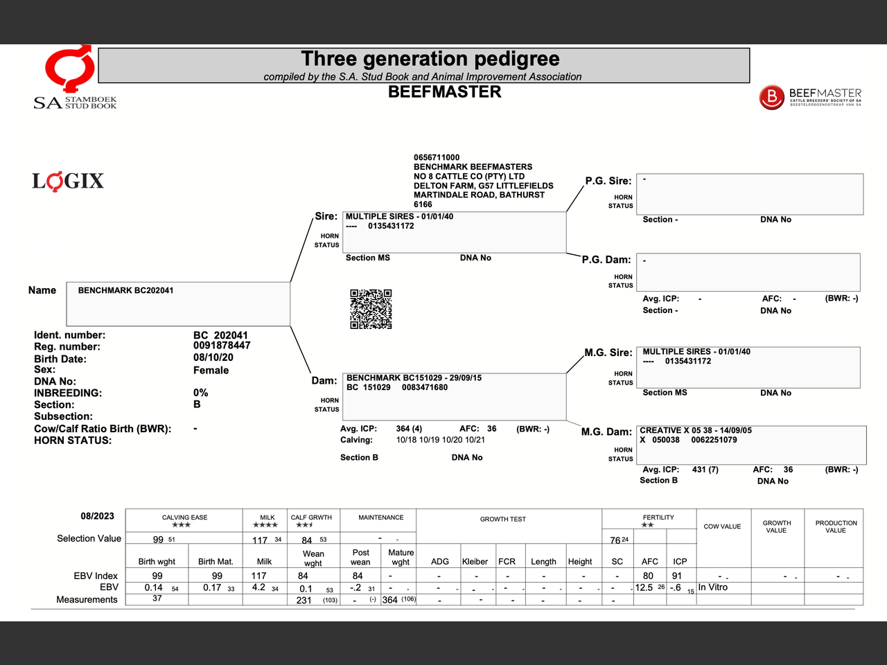Image resolution: width=887 pixels, height=665 pixels.
Task: Select the date '08/2023' above the table
Action: pyautogui.click(x=98, y=516)
